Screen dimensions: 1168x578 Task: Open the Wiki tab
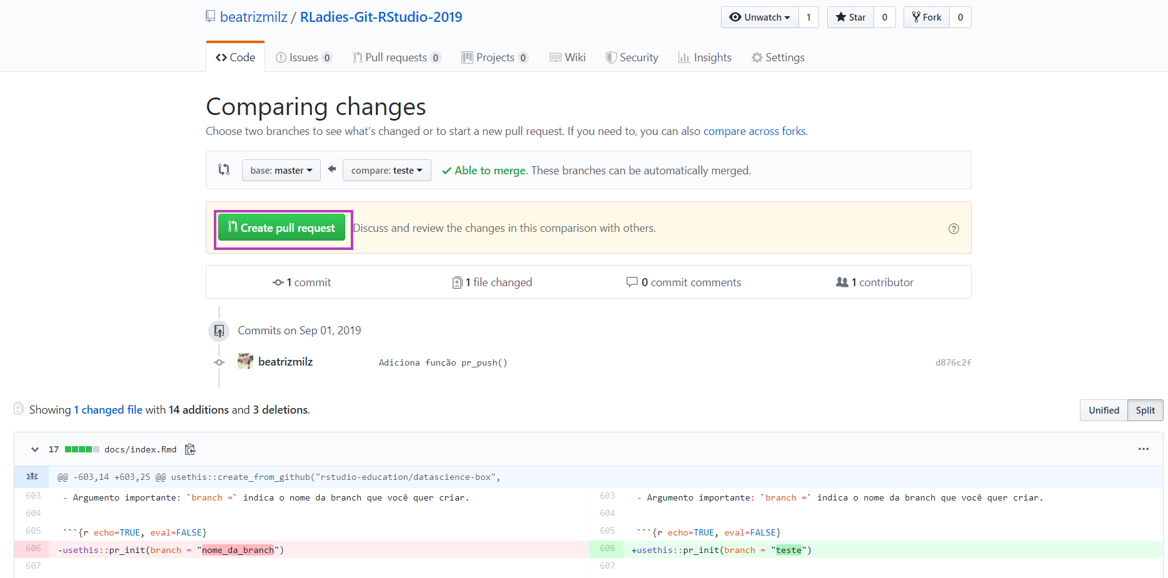tap(567, 57)
